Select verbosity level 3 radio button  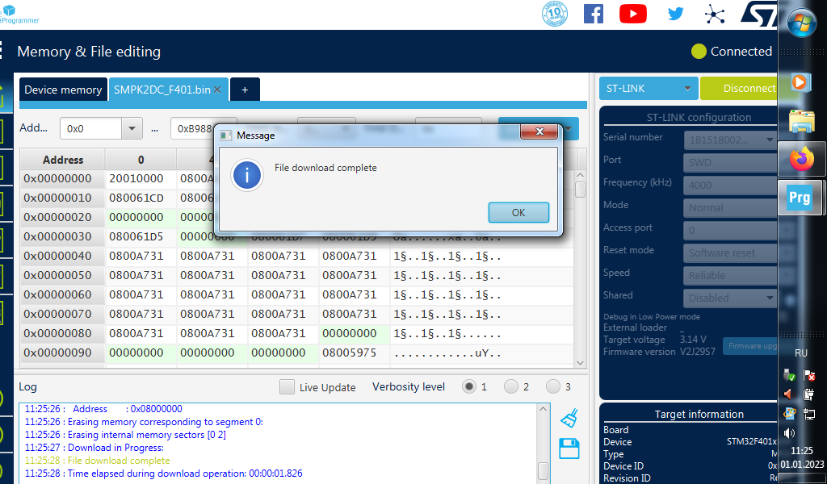click(x=552, y=386)
